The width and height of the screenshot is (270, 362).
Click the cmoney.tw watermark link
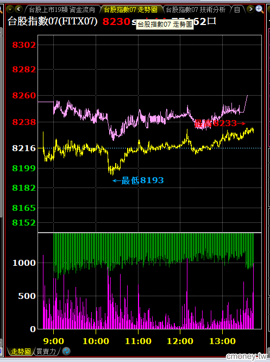tap(246, 356)
